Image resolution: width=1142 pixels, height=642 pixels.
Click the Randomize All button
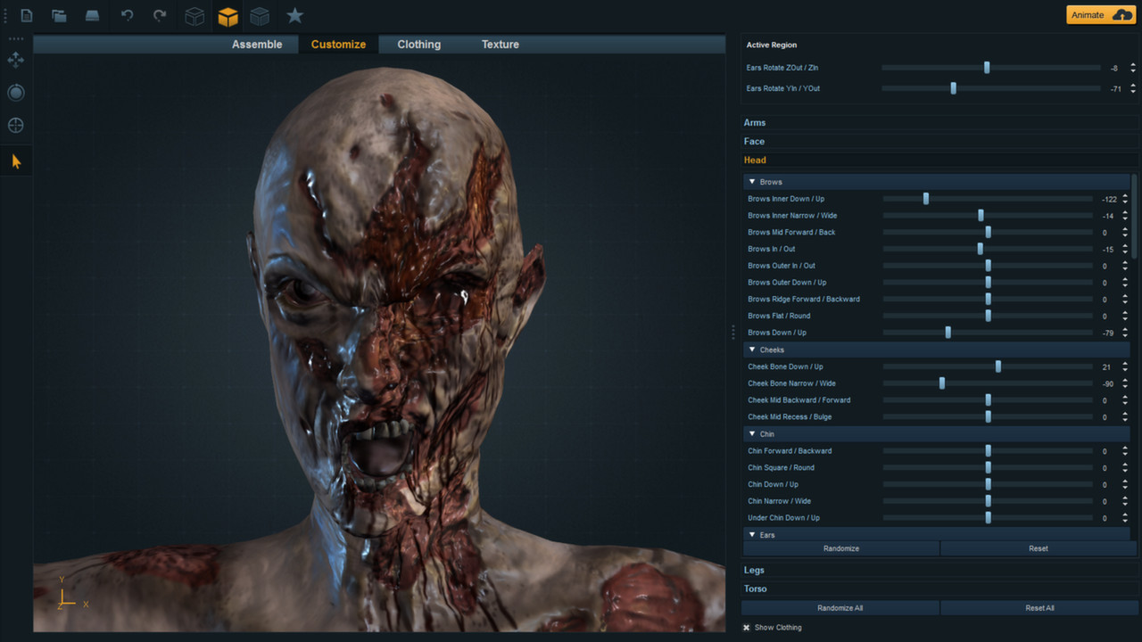click(x=840, y=607)
